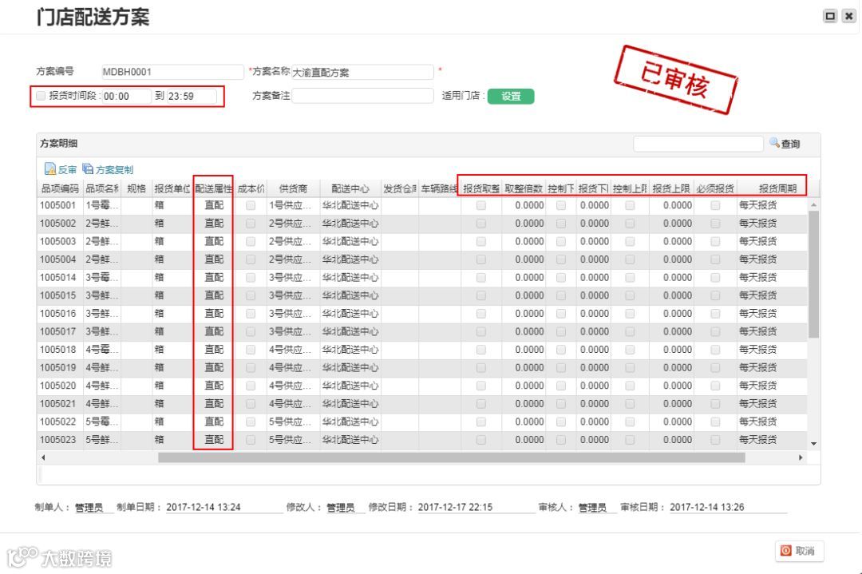Click the 品项编码 column header
The image size is (862, 574).
point(60,188)
